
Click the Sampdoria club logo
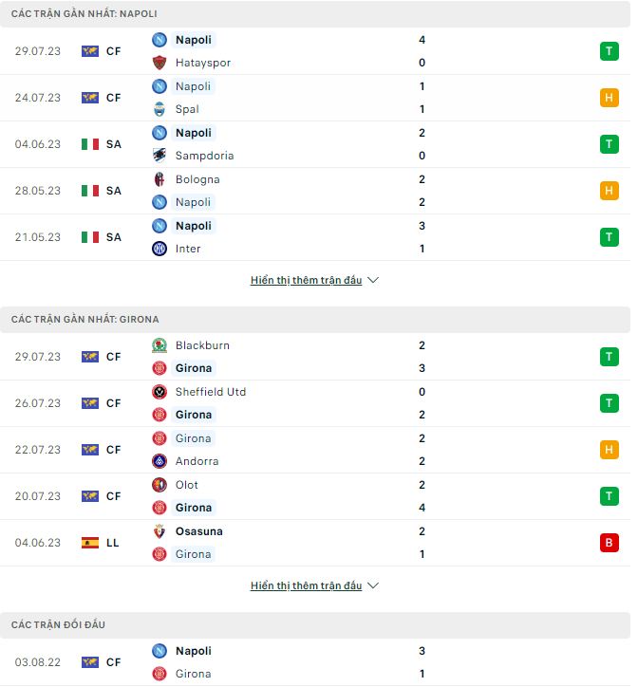159,156
